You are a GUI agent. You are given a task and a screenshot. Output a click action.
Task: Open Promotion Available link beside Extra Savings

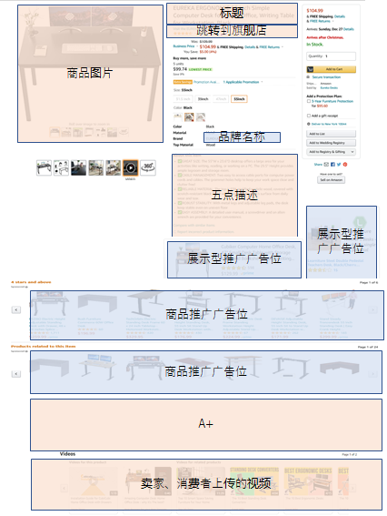click(x=206, y=82)
